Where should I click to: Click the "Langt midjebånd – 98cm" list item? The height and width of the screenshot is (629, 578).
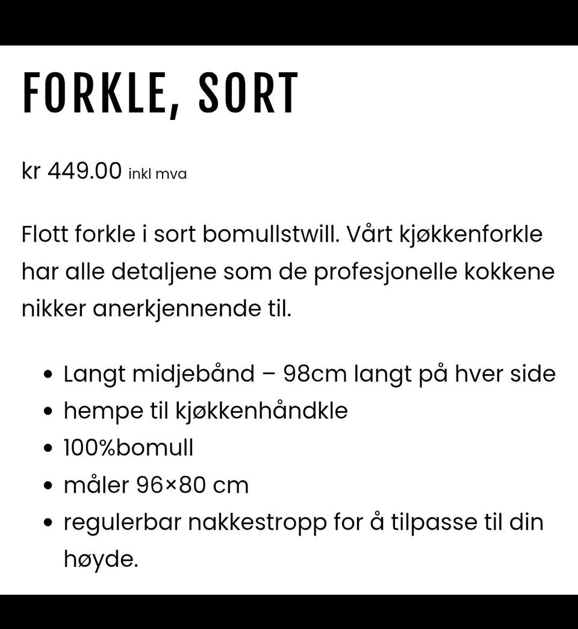tap(309, 375)
